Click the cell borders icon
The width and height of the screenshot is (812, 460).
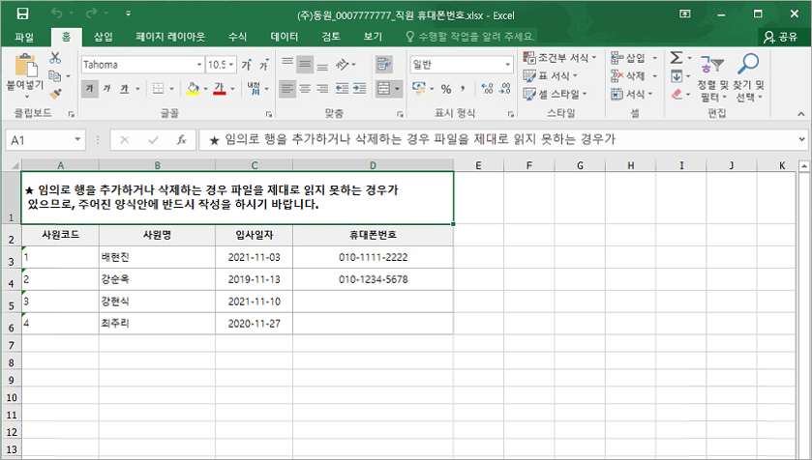point(159,89)
